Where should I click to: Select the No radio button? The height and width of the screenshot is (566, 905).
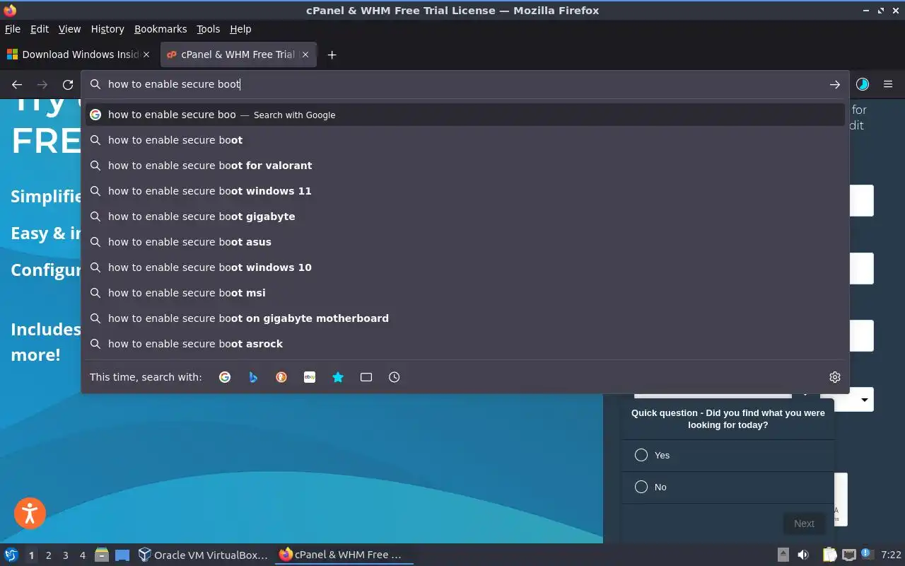click(x=641, y=487)
